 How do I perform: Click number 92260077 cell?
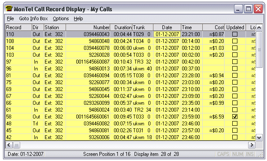(88, 82)
